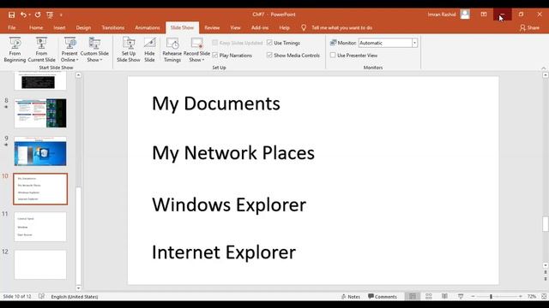
Task: Switch to the Animations tab
Action: pos(147,27)
